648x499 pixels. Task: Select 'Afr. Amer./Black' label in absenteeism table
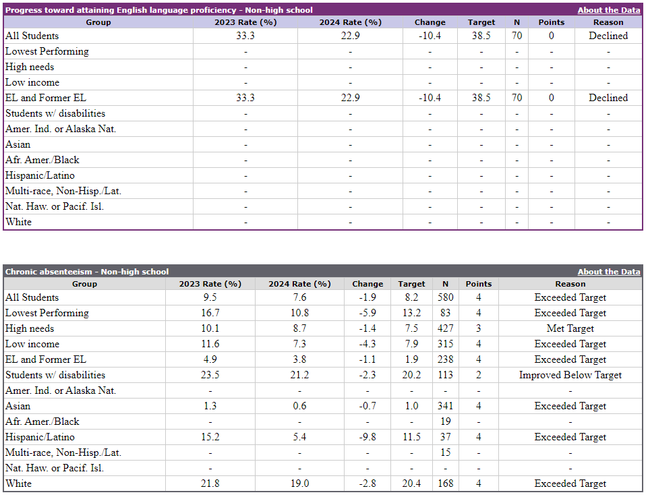(x=42, y=421)
